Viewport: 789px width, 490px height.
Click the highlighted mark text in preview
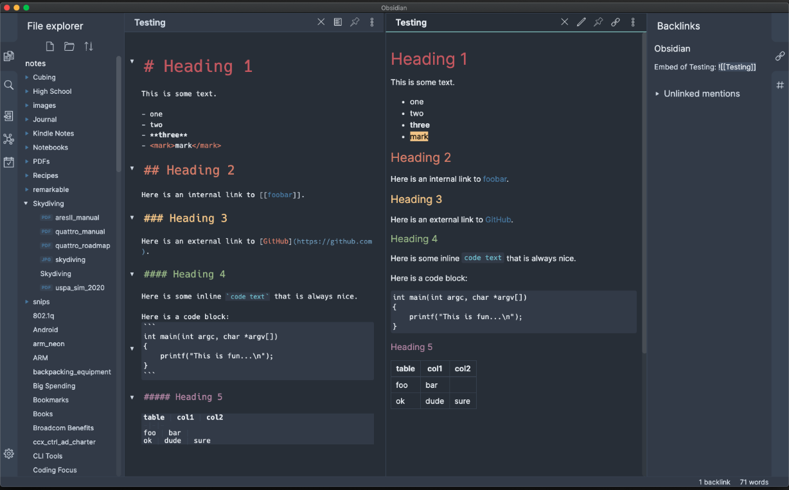click(419, 137)
